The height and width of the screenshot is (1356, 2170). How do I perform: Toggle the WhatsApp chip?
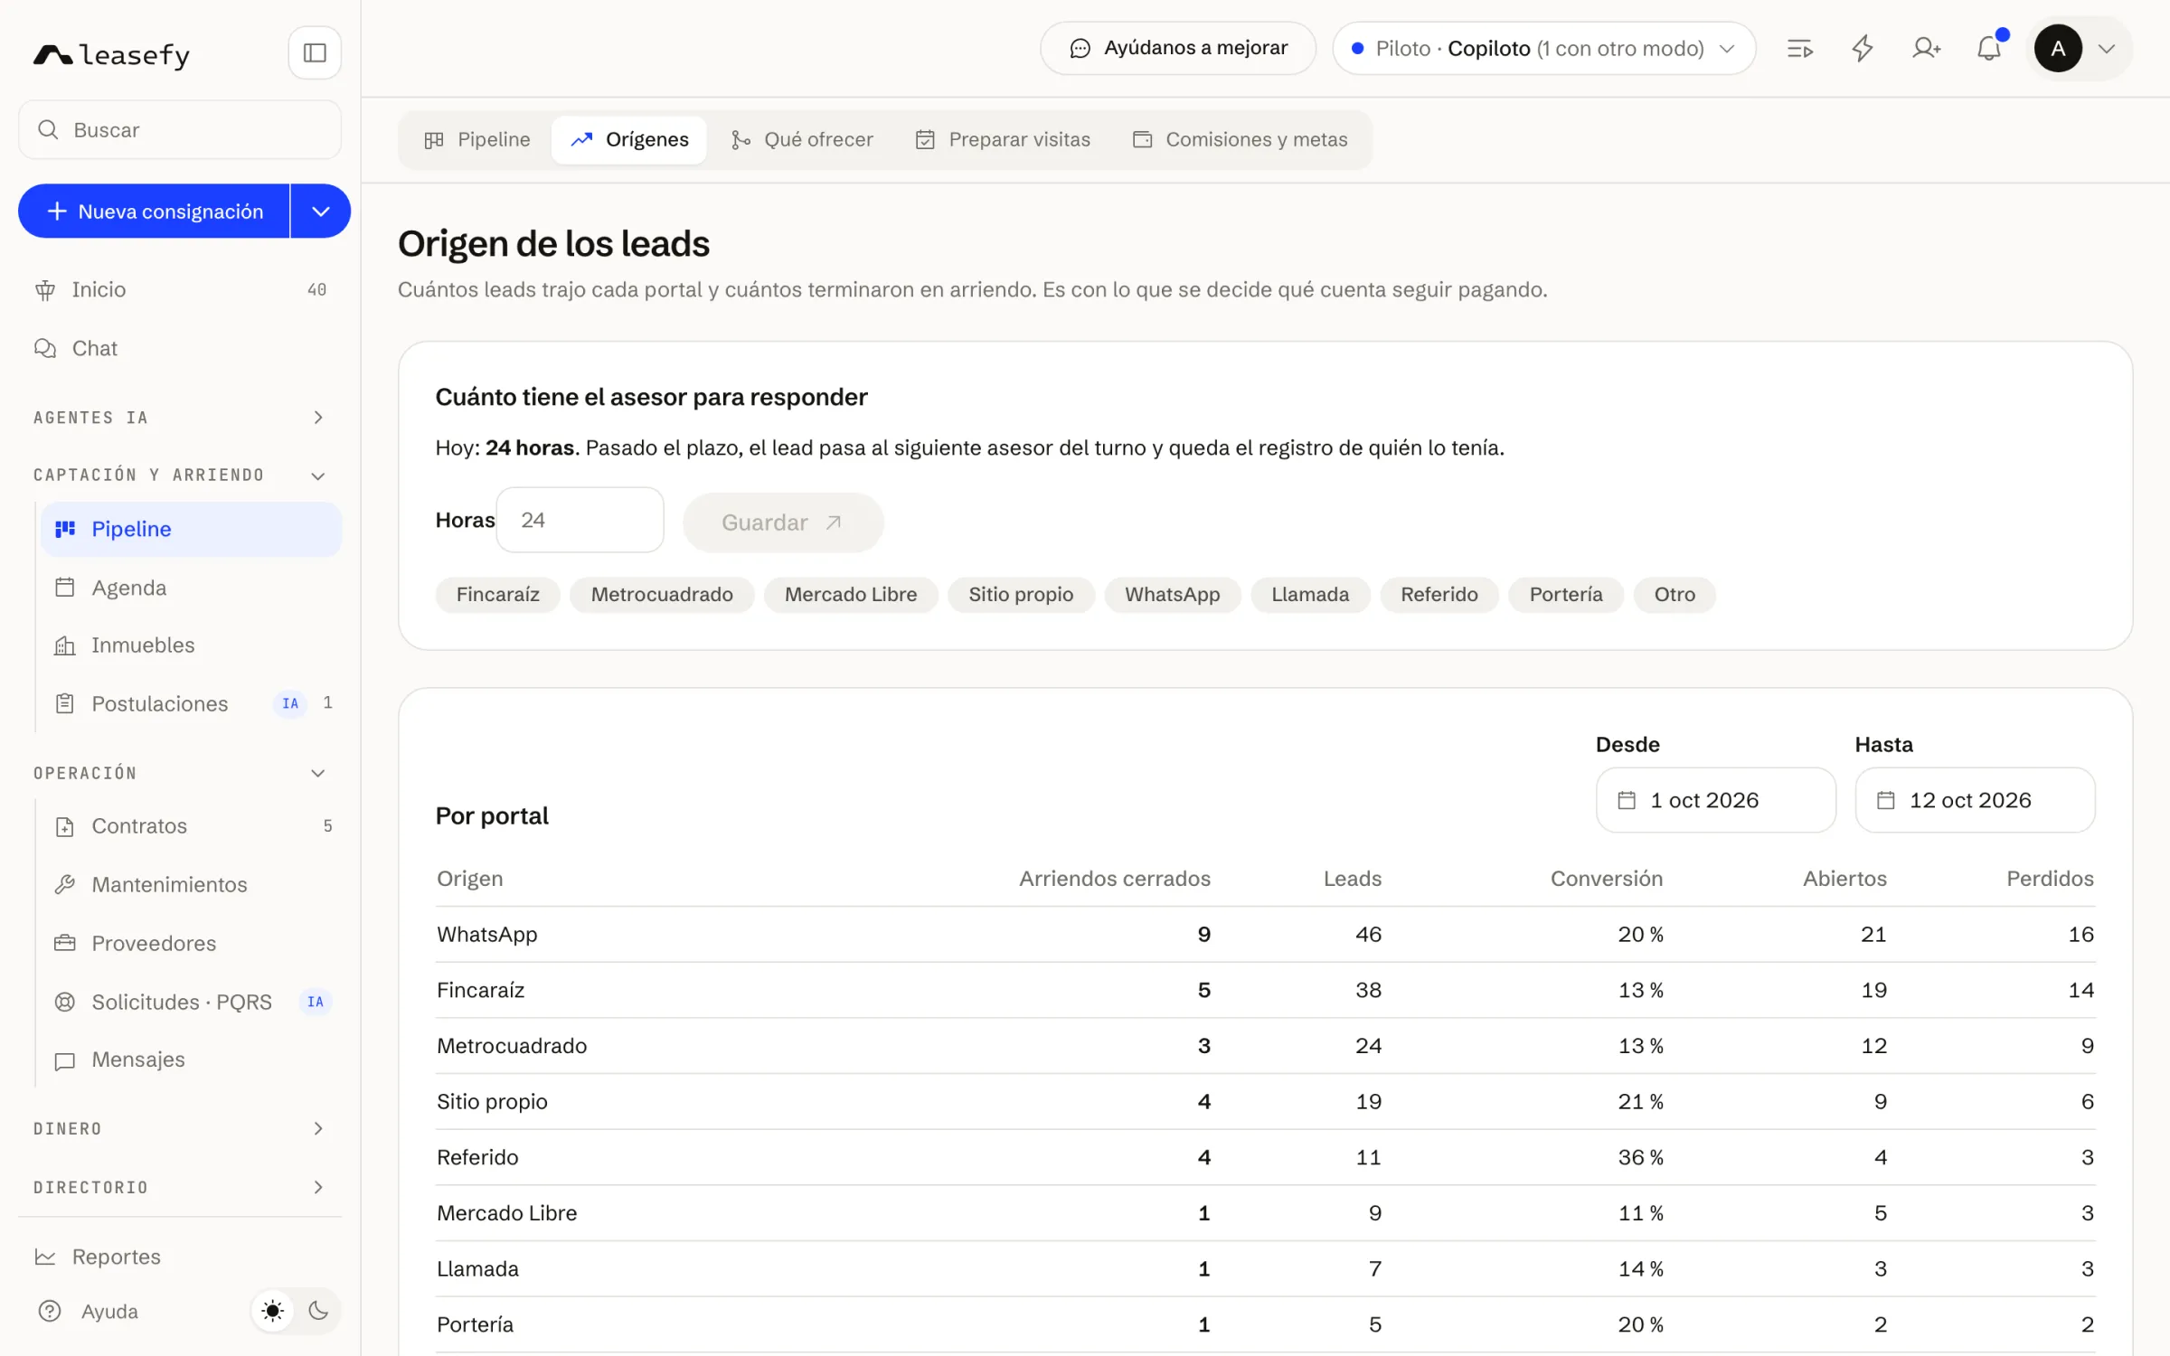pyautogui.click(x=1172, y=595)
